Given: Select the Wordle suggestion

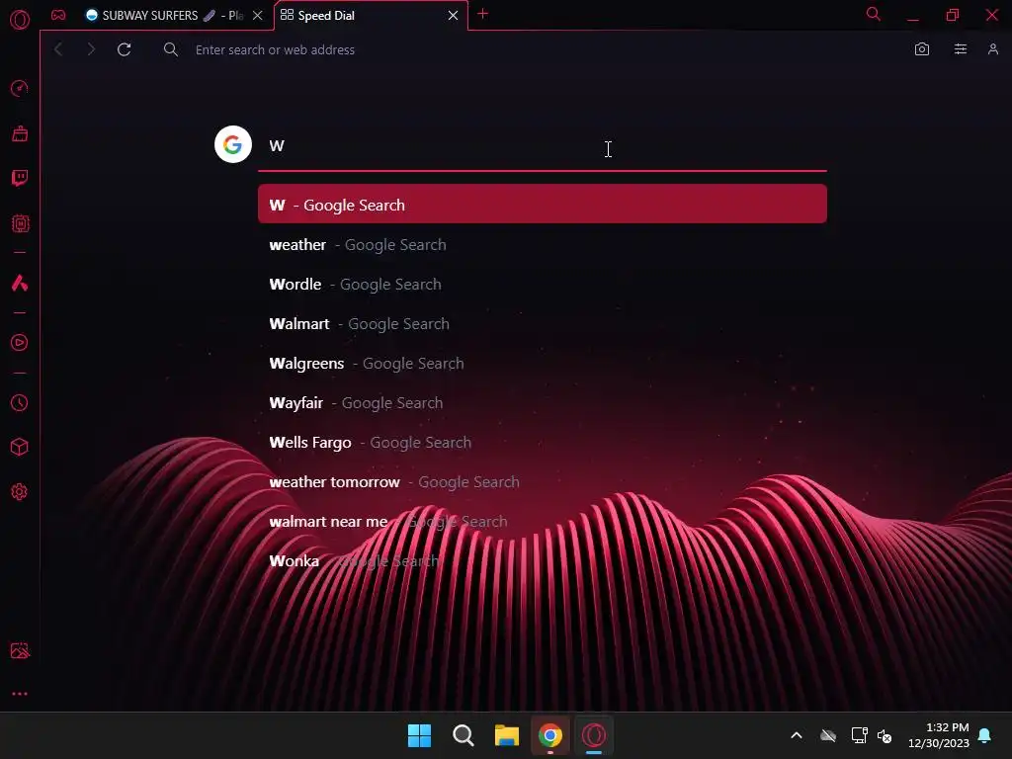Looking at the screenshot, I should pyautogui.click(x=543, y=284).
